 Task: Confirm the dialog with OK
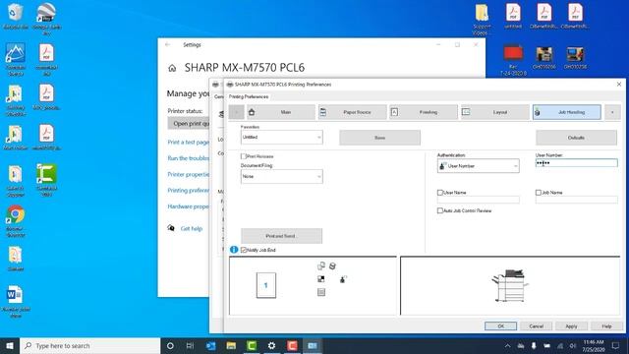coord(500,326)
